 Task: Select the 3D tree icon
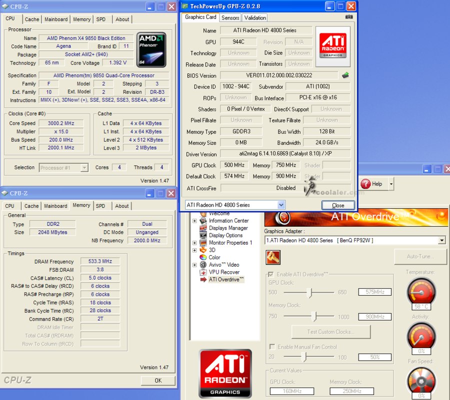click(203, 250)
